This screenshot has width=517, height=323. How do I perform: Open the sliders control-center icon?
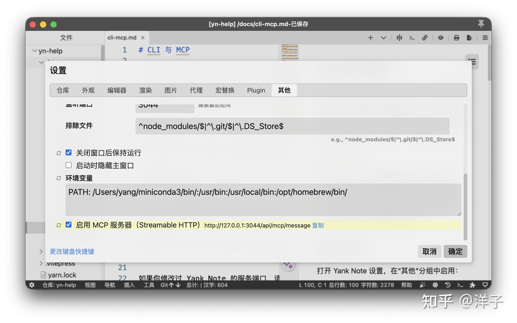click(485, 38)
